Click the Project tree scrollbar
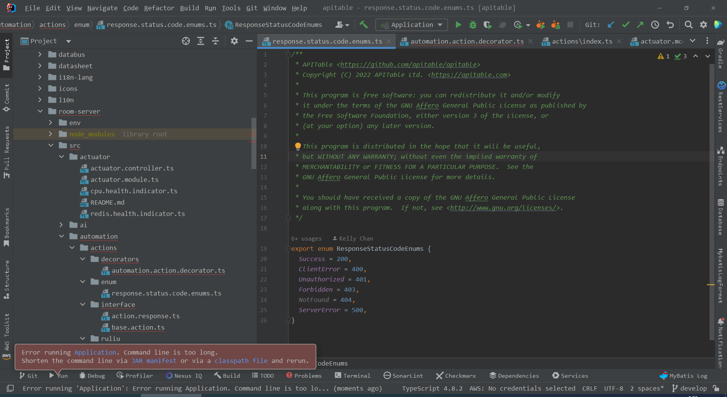Screen dimensions: 727x397 (x=254, y=143)
